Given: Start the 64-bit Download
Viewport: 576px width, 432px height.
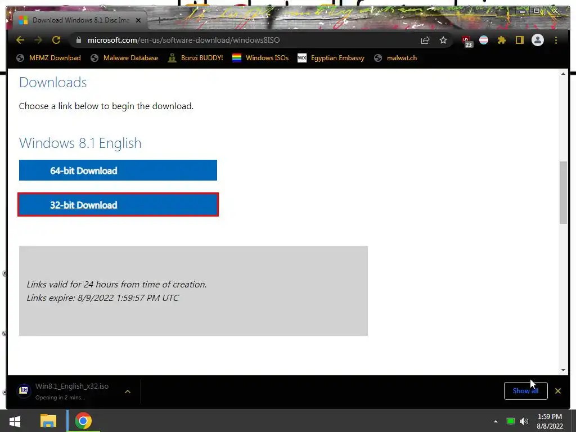Looking at the screenshot, I should point(118,170).
